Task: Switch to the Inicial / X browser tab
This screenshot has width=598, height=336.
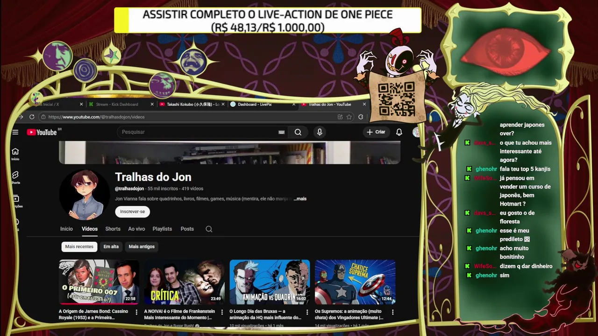Action: 51,105
